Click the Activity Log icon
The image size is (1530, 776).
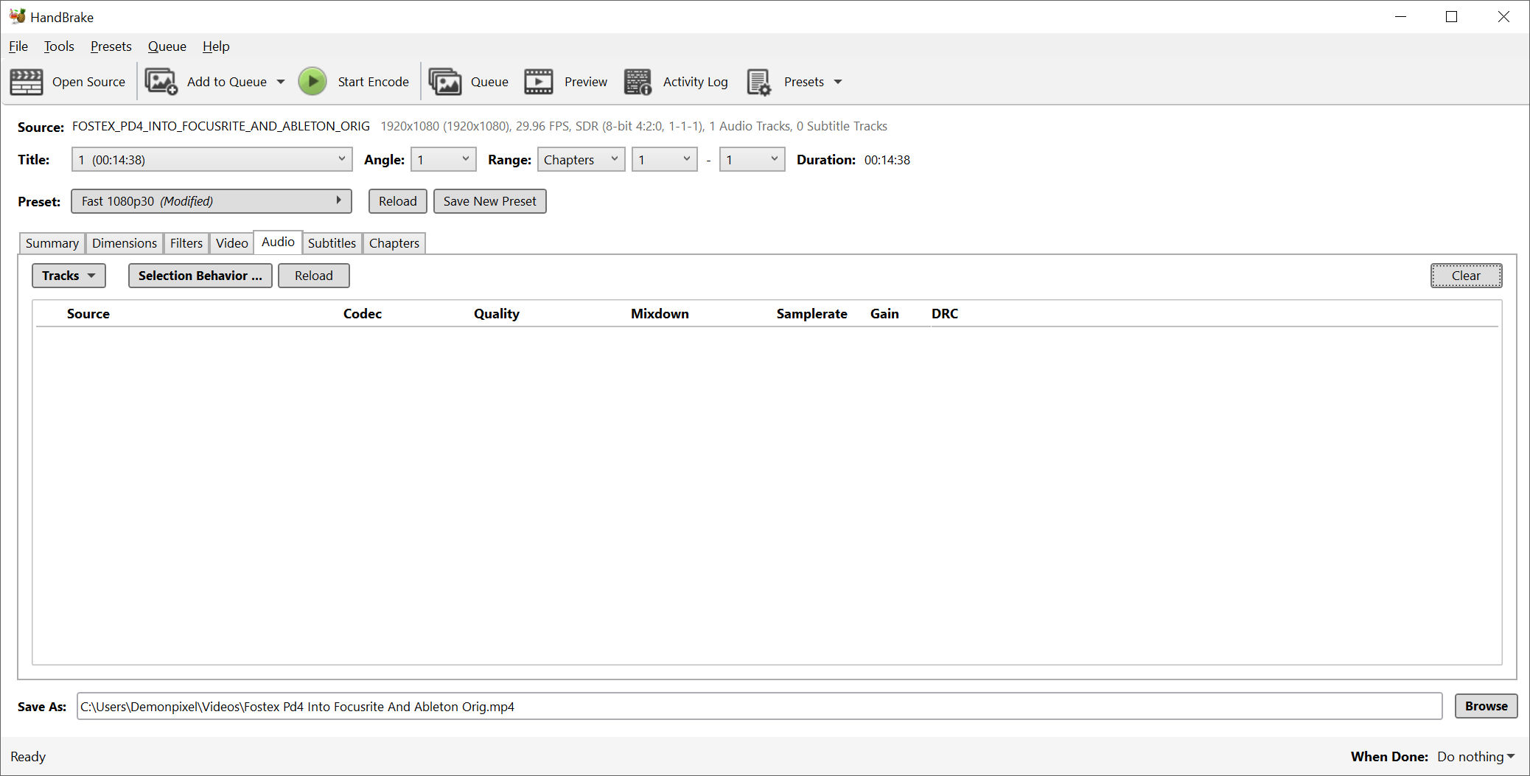click(637, 82)
